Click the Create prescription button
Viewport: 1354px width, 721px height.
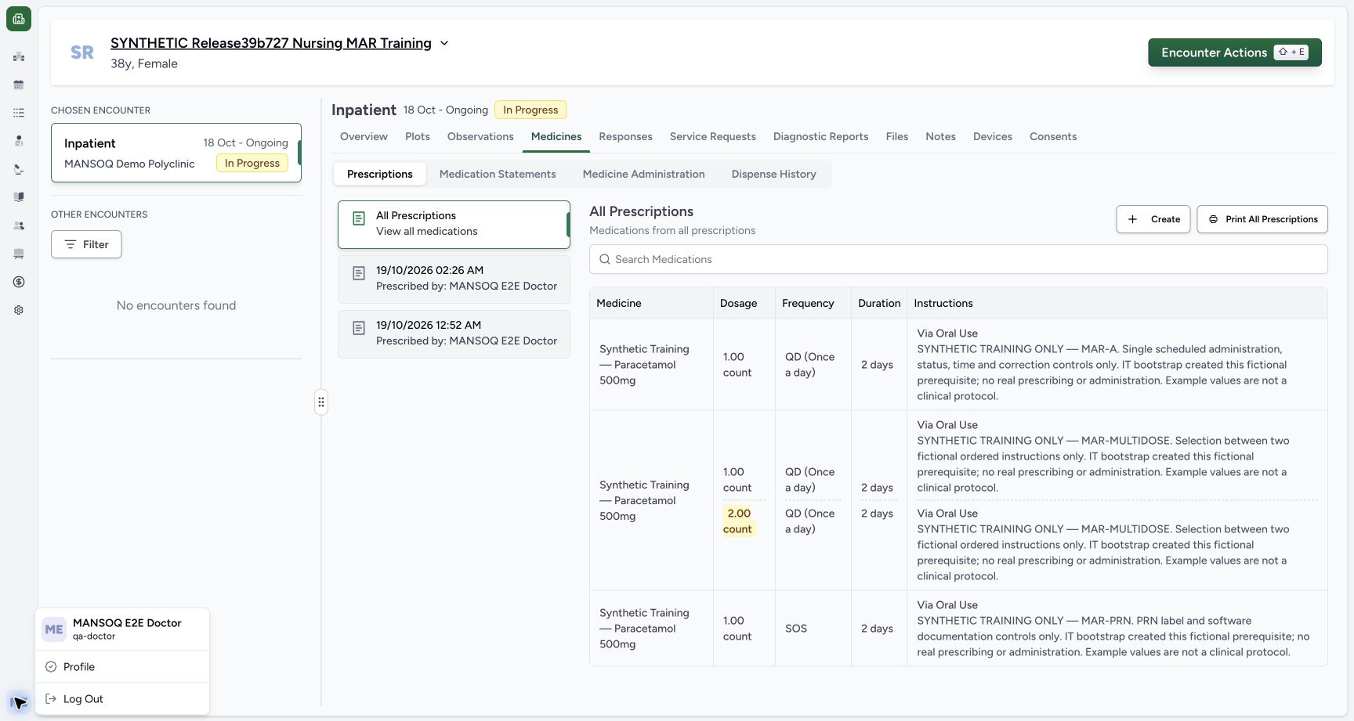[x=1153, y=219]
